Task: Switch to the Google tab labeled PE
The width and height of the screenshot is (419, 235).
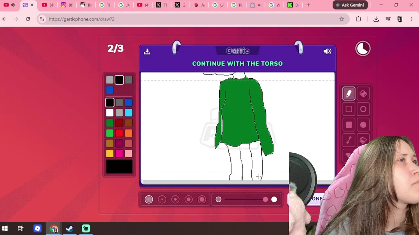Action: coord(237,5)
